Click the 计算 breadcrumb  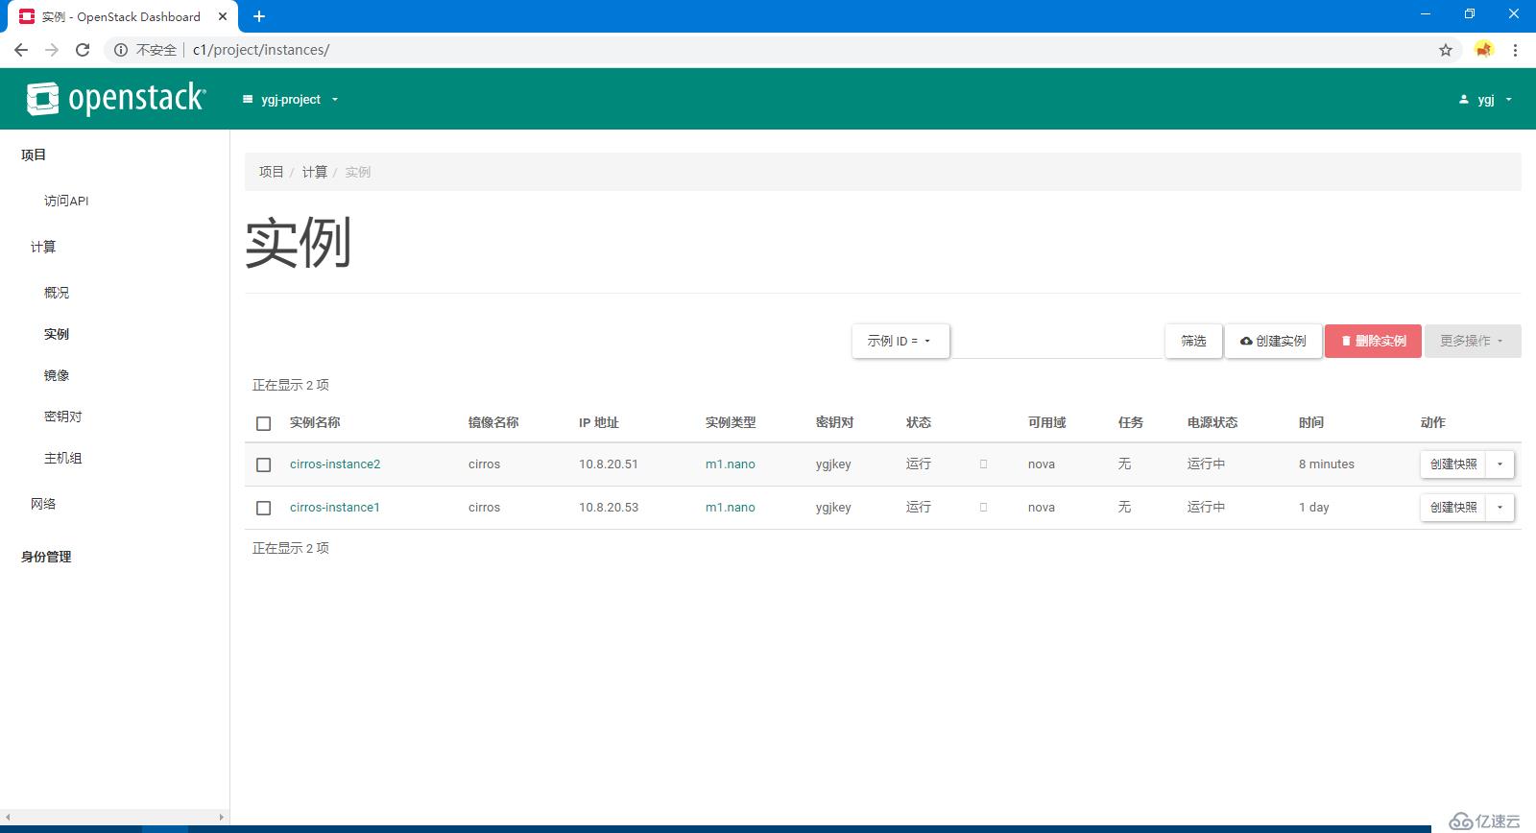315,172
